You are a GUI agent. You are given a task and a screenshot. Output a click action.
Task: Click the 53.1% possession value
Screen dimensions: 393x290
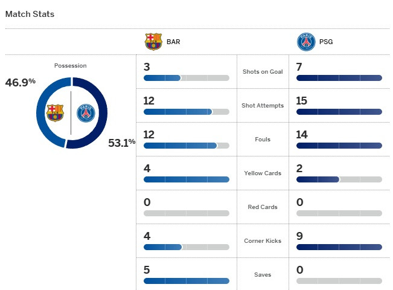(121, 143)
